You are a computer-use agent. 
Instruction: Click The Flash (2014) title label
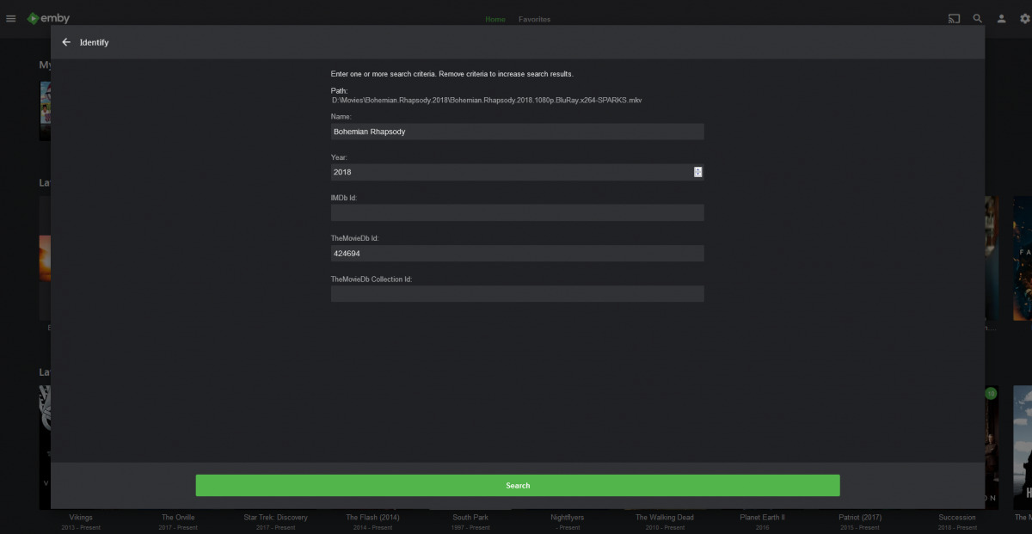click(x=373, y=518)
